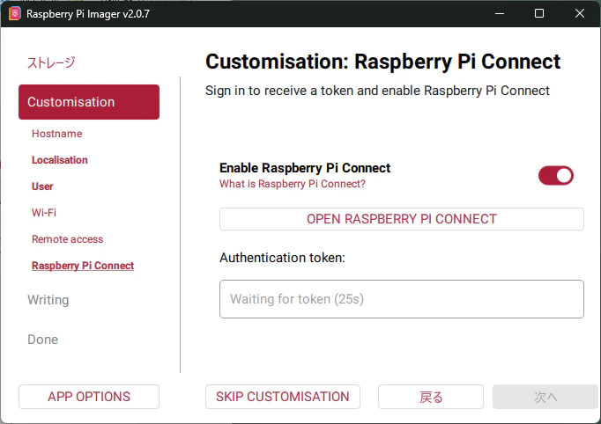Viewport: 601px width, 424px height.
Task: Select the Customisation step in sidebar
Action: click(89, 102)
